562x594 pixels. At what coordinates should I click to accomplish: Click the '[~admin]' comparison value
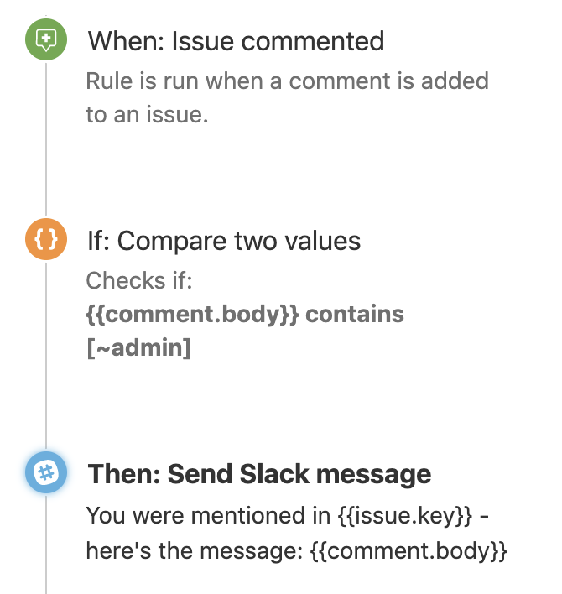[x=138, y=348]
